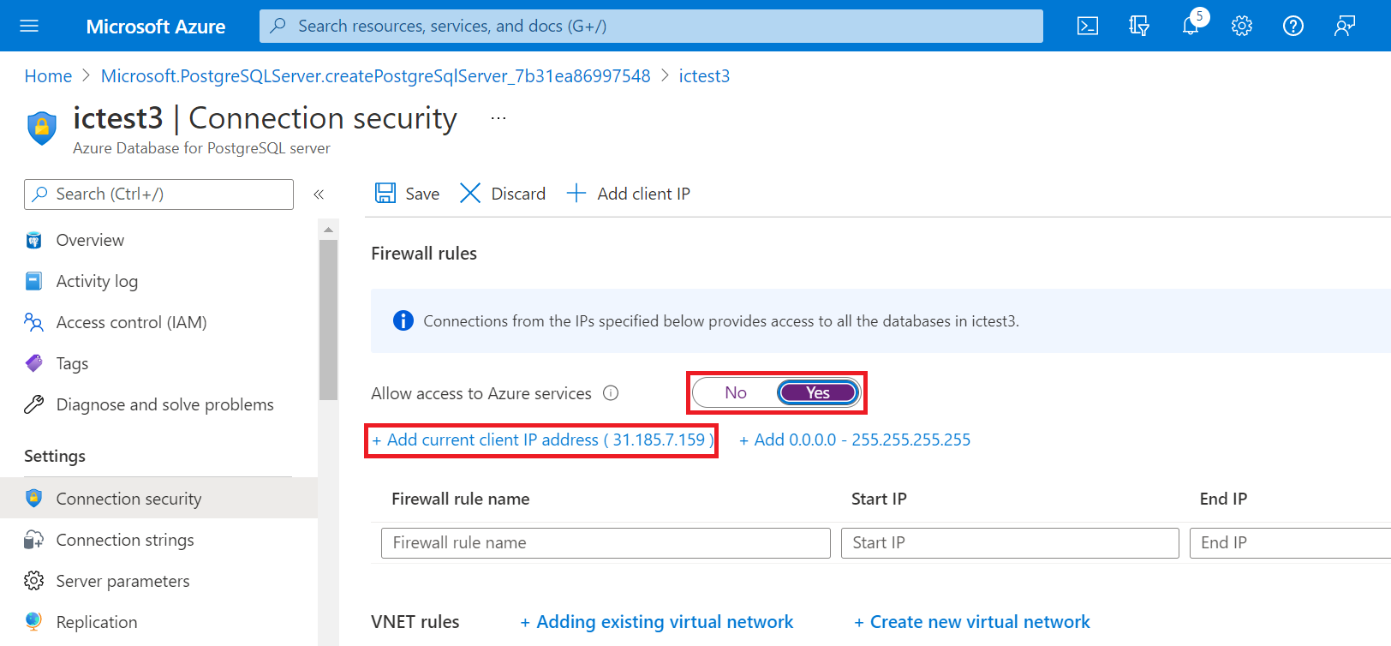Go to Home breadcrumb
Screen dimensions: 1391x646
pos(48,76)
